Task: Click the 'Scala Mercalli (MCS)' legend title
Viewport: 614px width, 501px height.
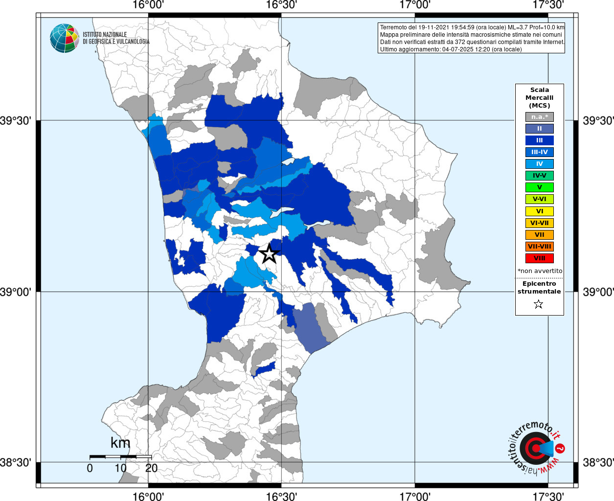Action: click(x=540, y=98)
